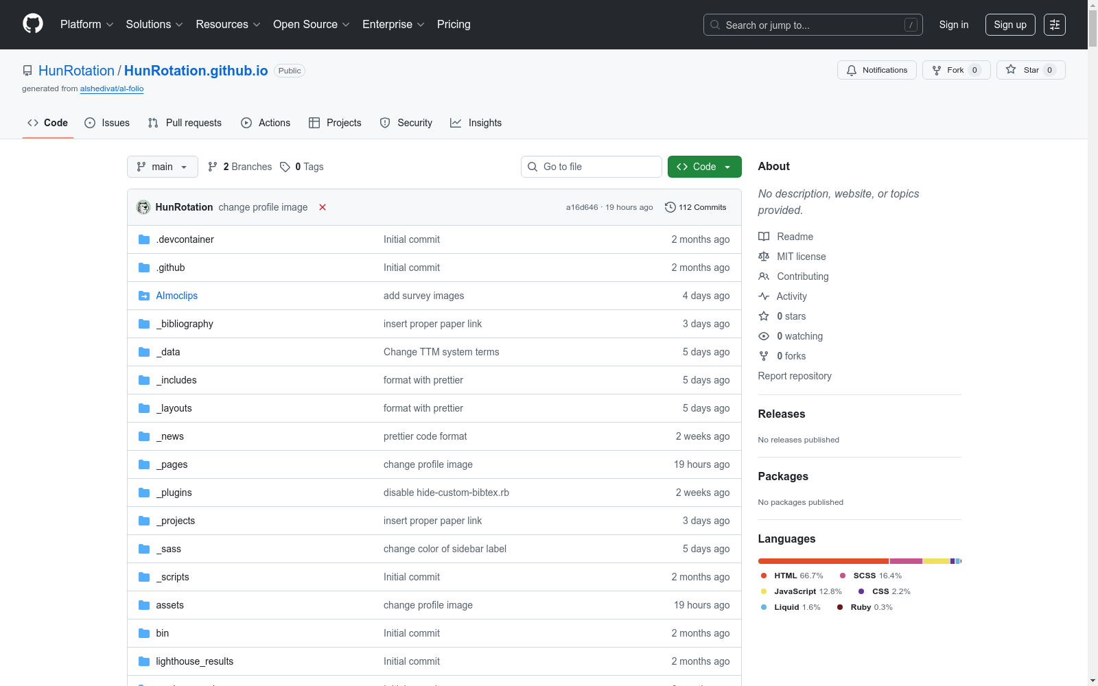Star the HunRotation.github.io repository

pyautogui.click(x=1031, y=70)
